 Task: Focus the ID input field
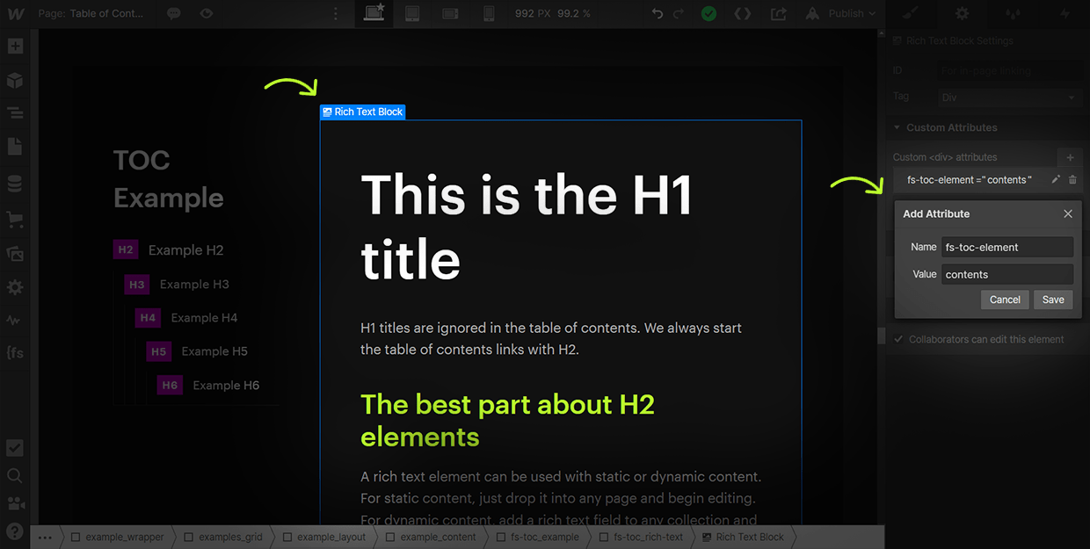[x=1007, y=70]
